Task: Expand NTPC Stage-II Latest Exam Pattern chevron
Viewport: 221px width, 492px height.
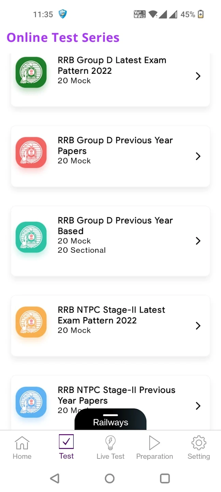Action: pyautogui.click(x=198, y=326)
